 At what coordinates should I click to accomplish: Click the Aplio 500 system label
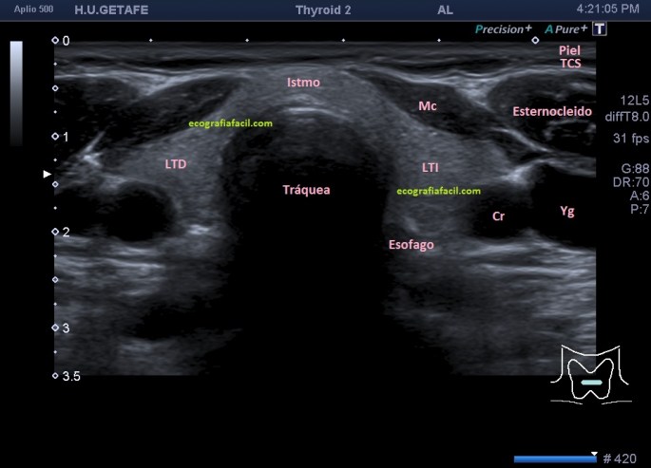tap(30, 9)
